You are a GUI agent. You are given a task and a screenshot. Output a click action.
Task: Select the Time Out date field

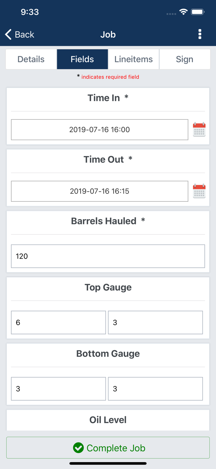[x=99, y=191]
